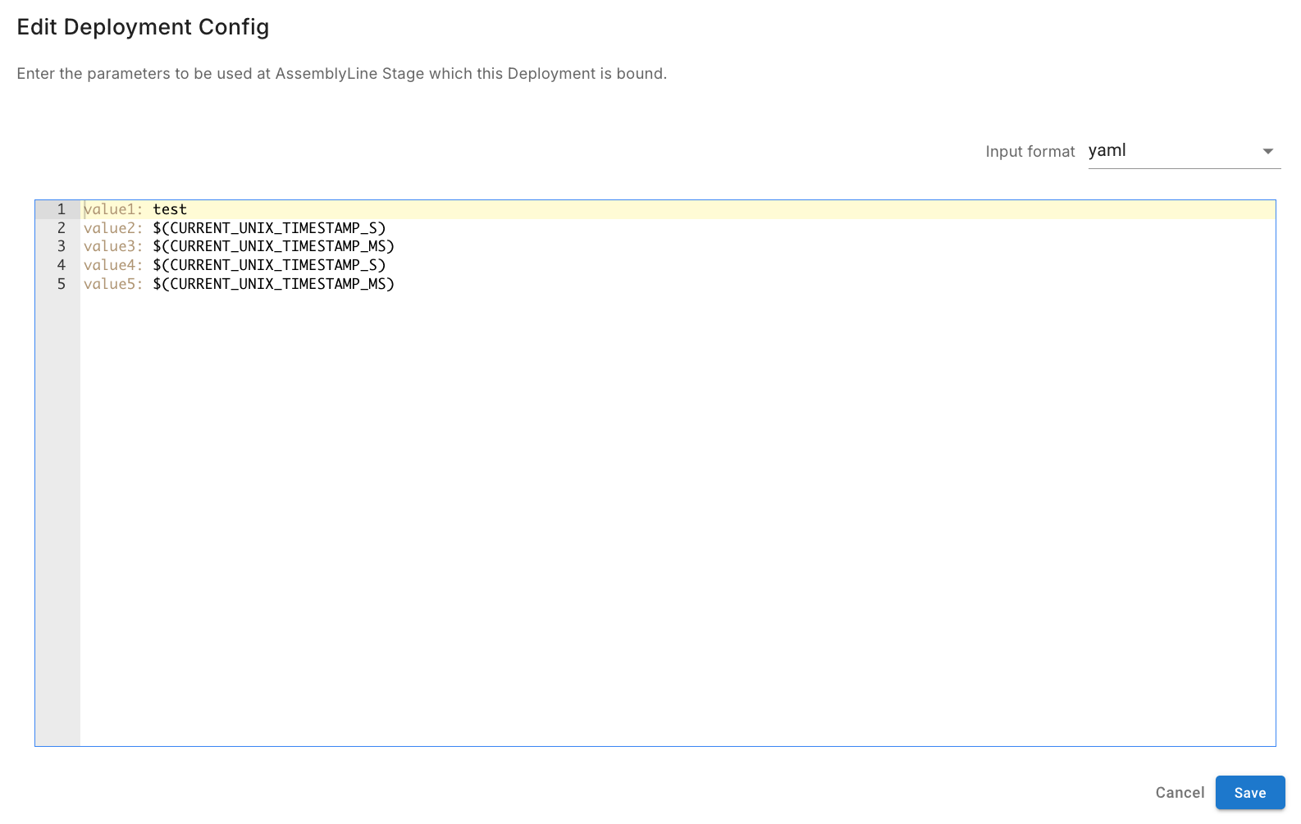Click line number 4 in gutter
The width and height of the screenshot is (1301, 824).
point(61,265)
